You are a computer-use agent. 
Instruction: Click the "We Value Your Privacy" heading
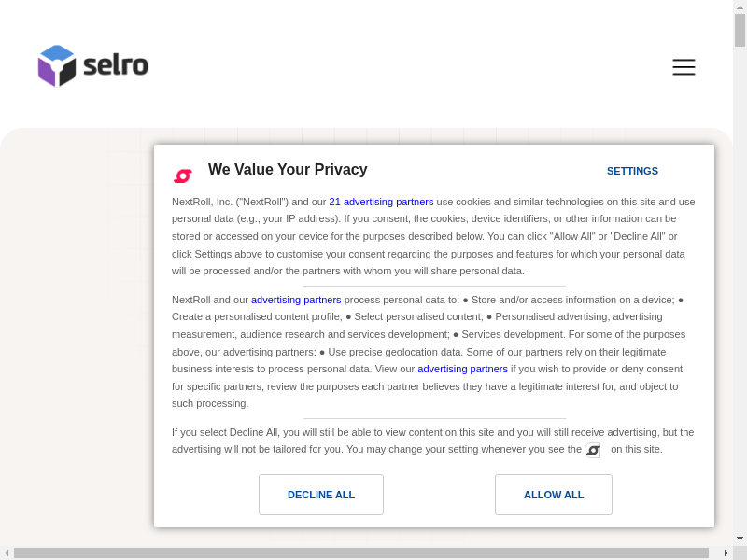[288, 170]
